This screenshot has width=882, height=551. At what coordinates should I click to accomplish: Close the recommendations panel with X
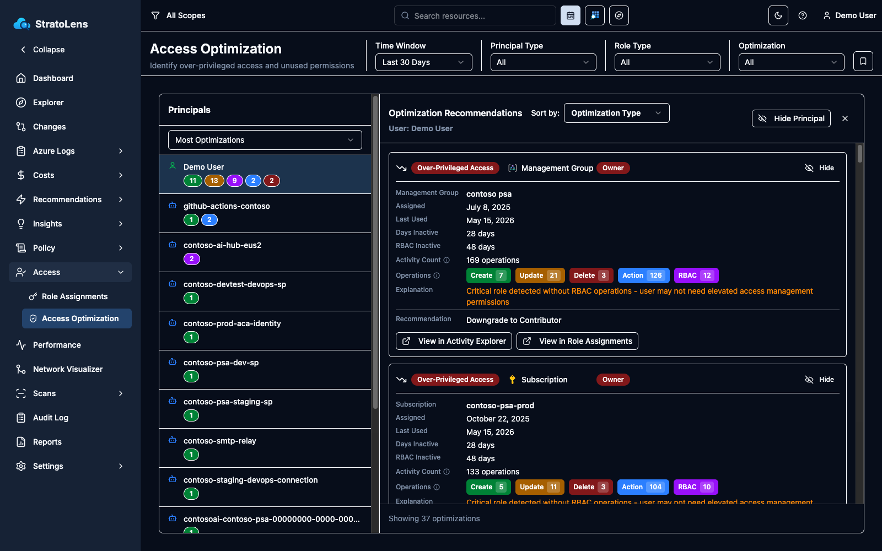(845, 118)
